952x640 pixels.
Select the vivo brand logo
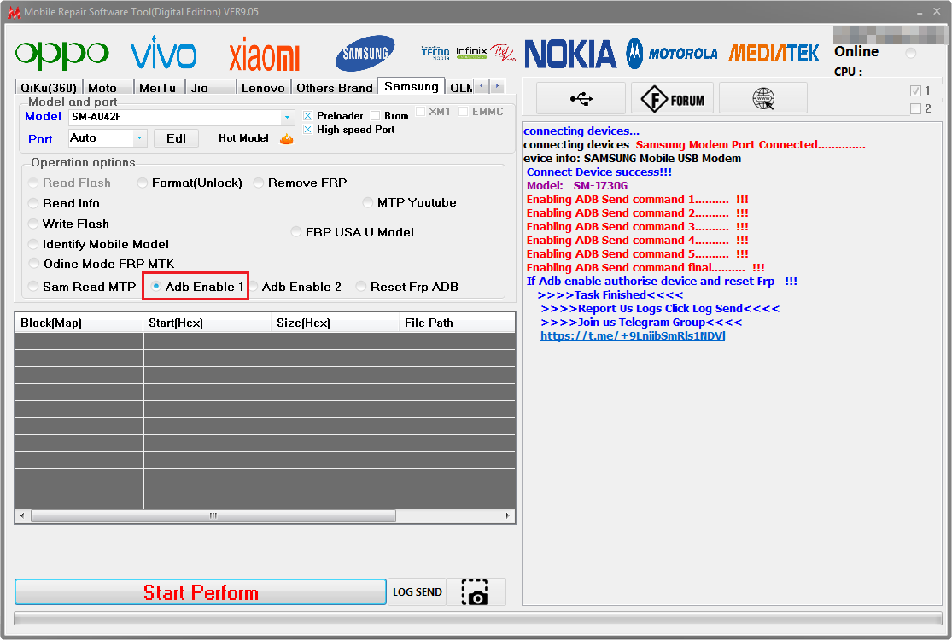tap(163, 53)
